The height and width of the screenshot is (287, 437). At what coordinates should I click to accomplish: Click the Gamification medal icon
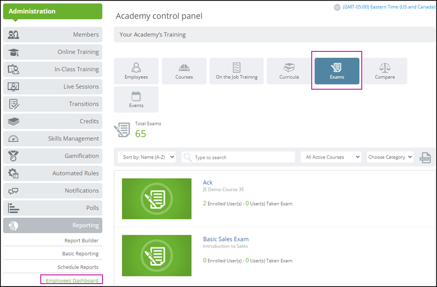[x=14, y=156]
